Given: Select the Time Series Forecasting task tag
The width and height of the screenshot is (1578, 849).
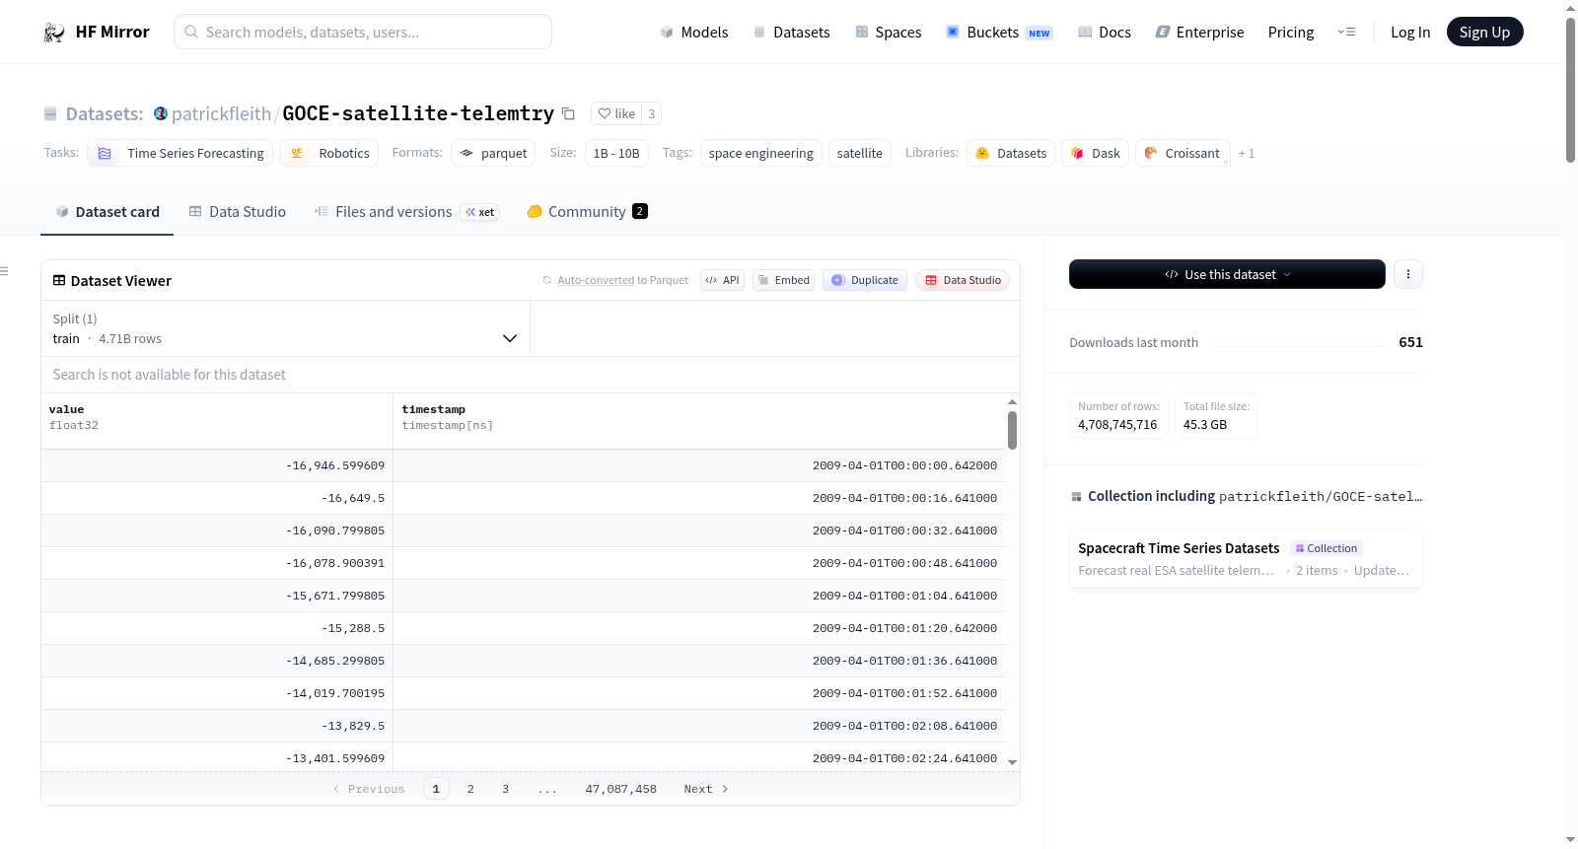Looking at the screenshot, I should pyautogui.click(x=180, y=153).
